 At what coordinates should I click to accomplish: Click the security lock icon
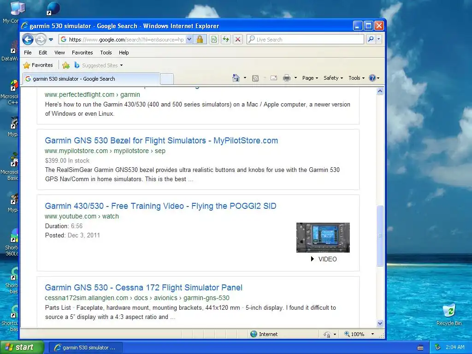(x=200, y=40)
